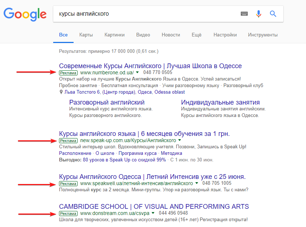Click phone number 048 770 0505
This screenshot has width=306, height=227.
point(158,73)
